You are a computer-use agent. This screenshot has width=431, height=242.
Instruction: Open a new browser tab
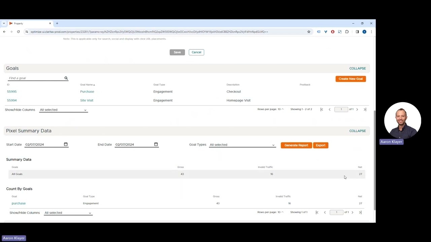[57, 23]
